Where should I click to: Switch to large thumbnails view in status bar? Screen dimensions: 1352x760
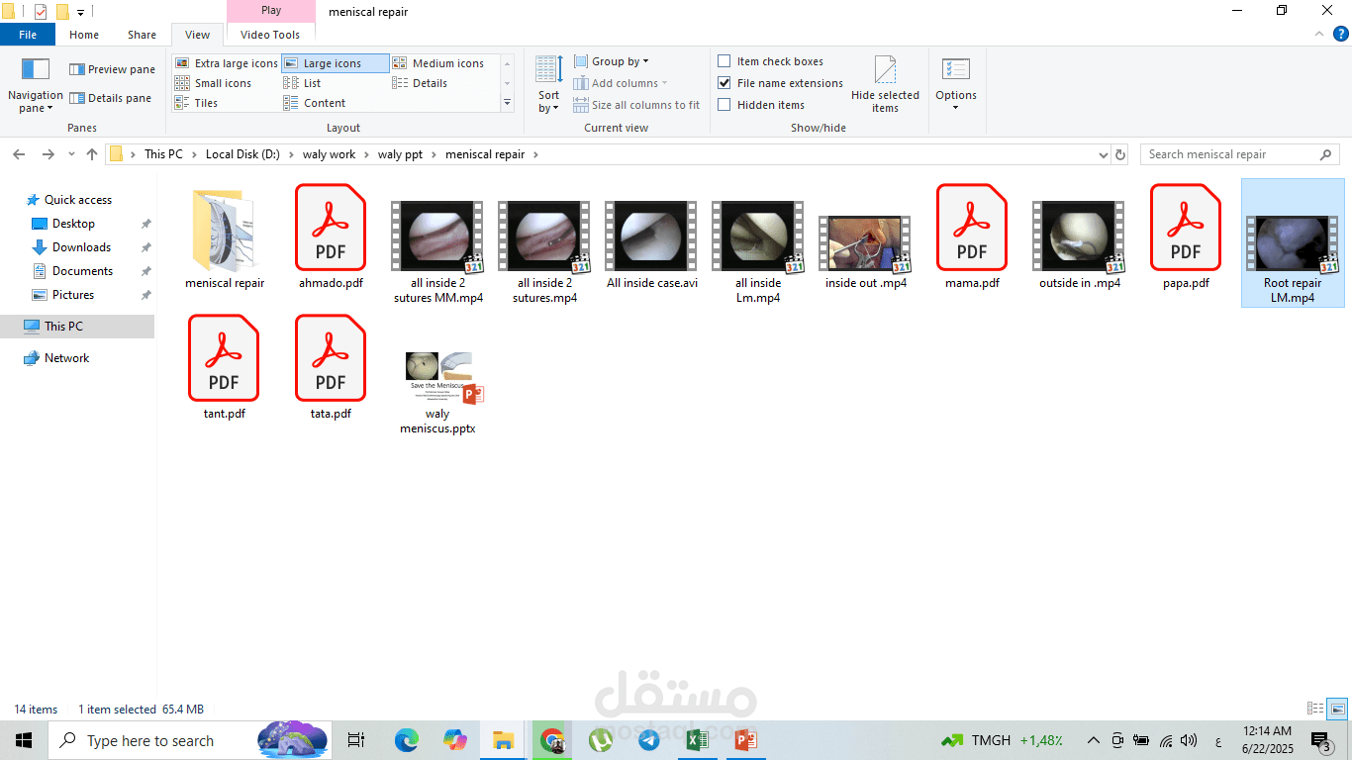[x=1337, y=709]
